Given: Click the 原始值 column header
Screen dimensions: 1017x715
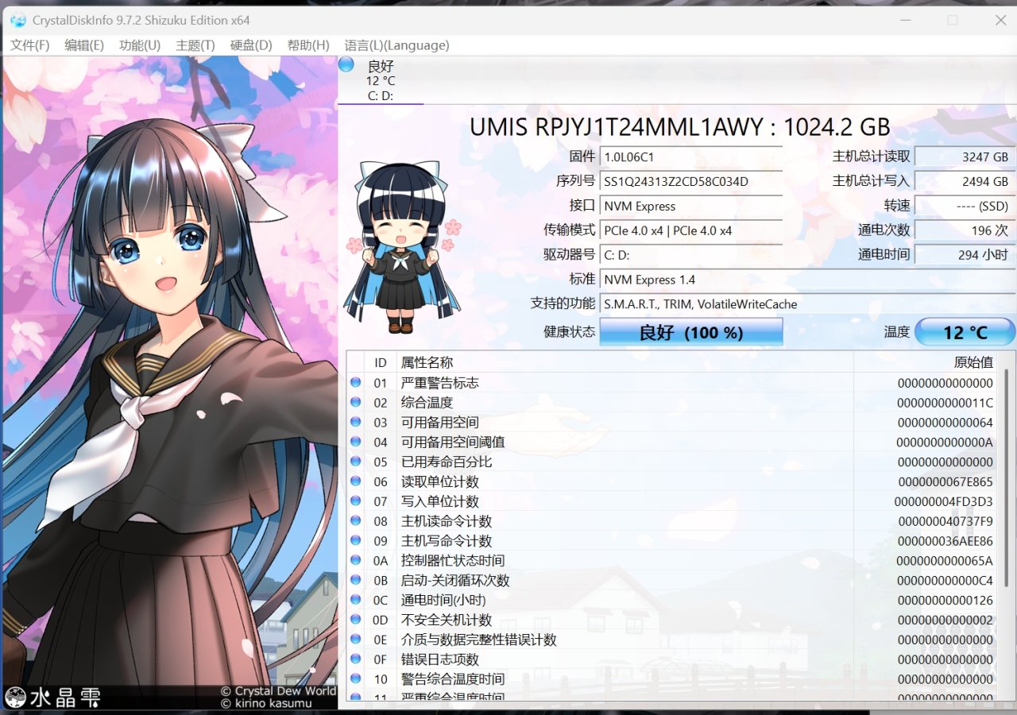Looking at the screenshot, I should (x=926, y=362).
